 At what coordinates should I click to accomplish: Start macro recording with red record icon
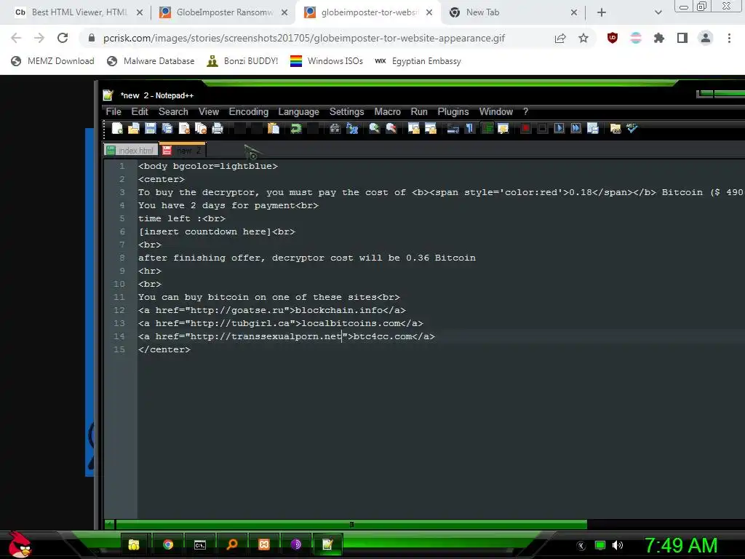coord(525,128)
